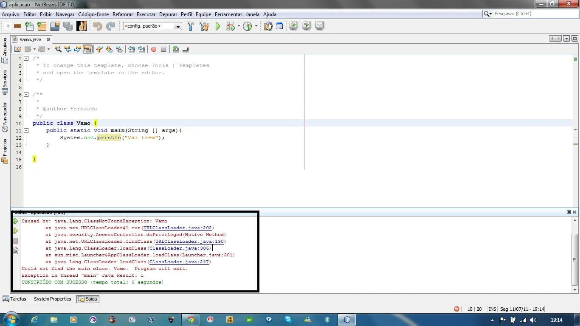Re-run the program from the output panel
Screen dimensions: 580x326
(16, 221)
